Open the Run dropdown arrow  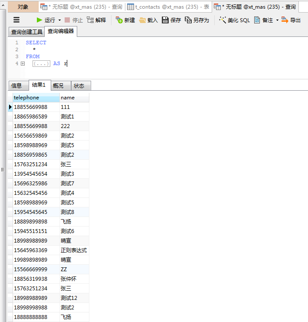click(x=59, y=20)
